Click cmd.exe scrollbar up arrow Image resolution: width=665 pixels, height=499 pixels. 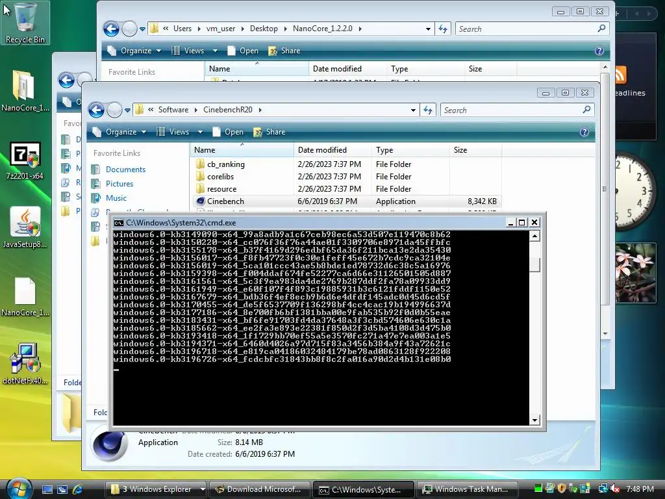[534, 236]
